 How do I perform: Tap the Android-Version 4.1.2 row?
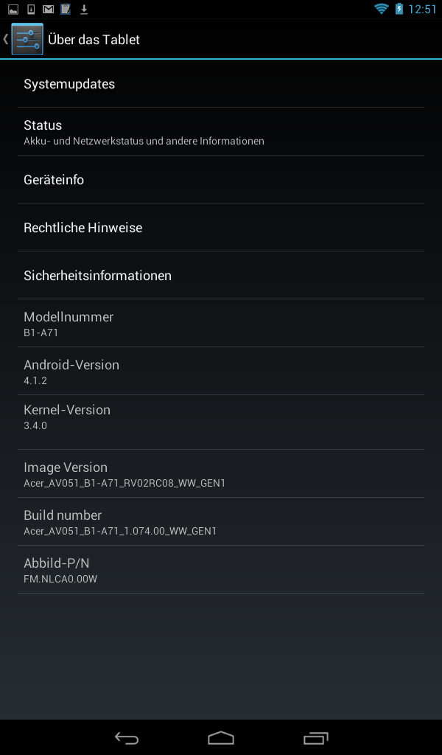[221, 371]
